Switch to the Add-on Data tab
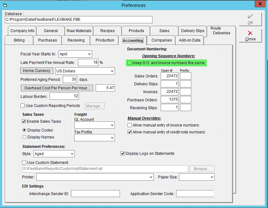 (x=189, y=40)
